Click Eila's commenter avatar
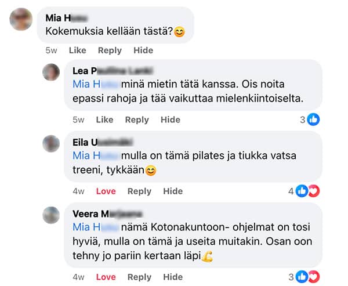This screenshot has width=348, height=286. coord(51,143)
